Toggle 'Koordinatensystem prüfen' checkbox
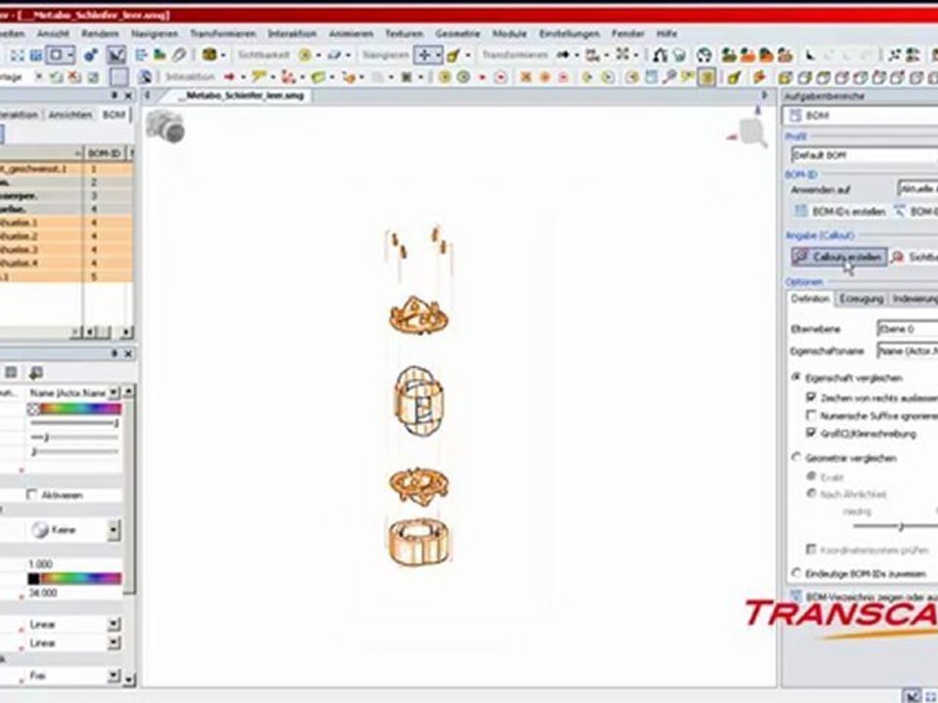 pyautogui.click(x=811, y=549)
